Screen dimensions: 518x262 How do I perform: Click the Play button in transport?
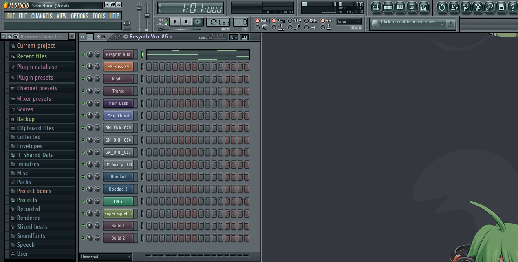[x=175, y=22]
